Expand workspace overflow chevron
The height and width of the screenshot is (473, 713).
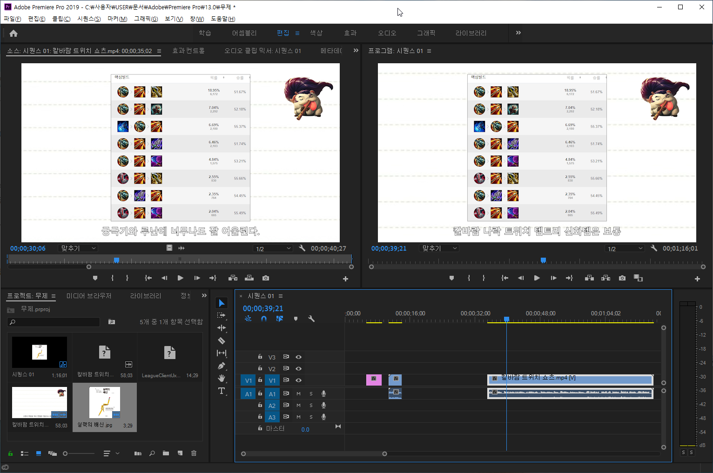tap(518, 33)
